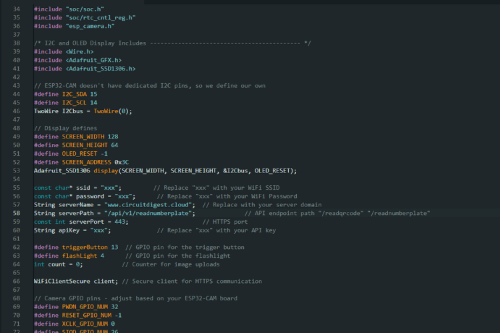Click the #include <Wire.h> line
Image resolution: width=500 pixels, height=333 pixels.
pyautogui.click(x=64, y=52)
